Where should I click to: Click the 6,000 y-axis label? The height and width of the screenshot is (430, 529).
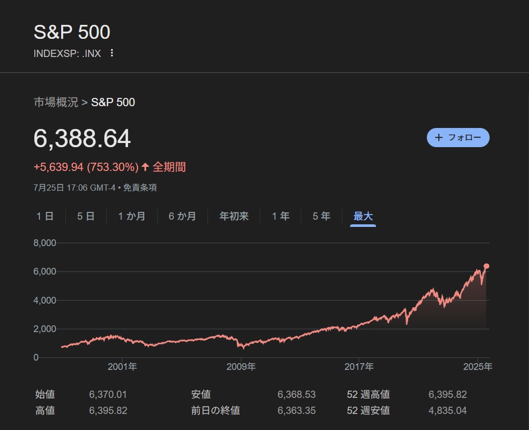[45, 271]
